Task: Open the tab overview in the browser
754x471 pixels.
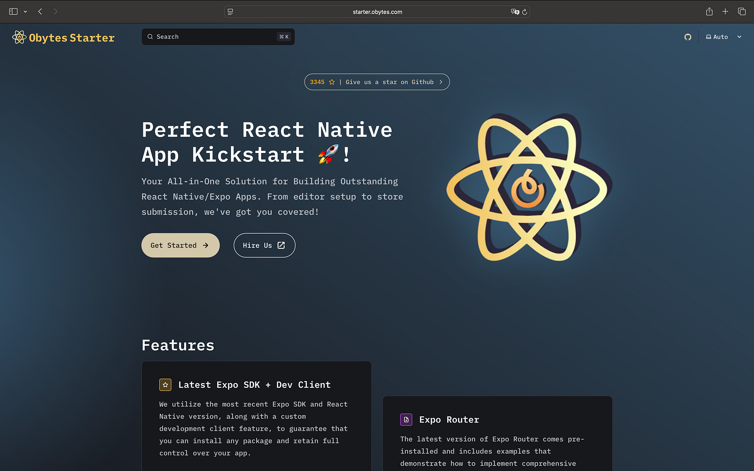Action: (x=742, y=11)
